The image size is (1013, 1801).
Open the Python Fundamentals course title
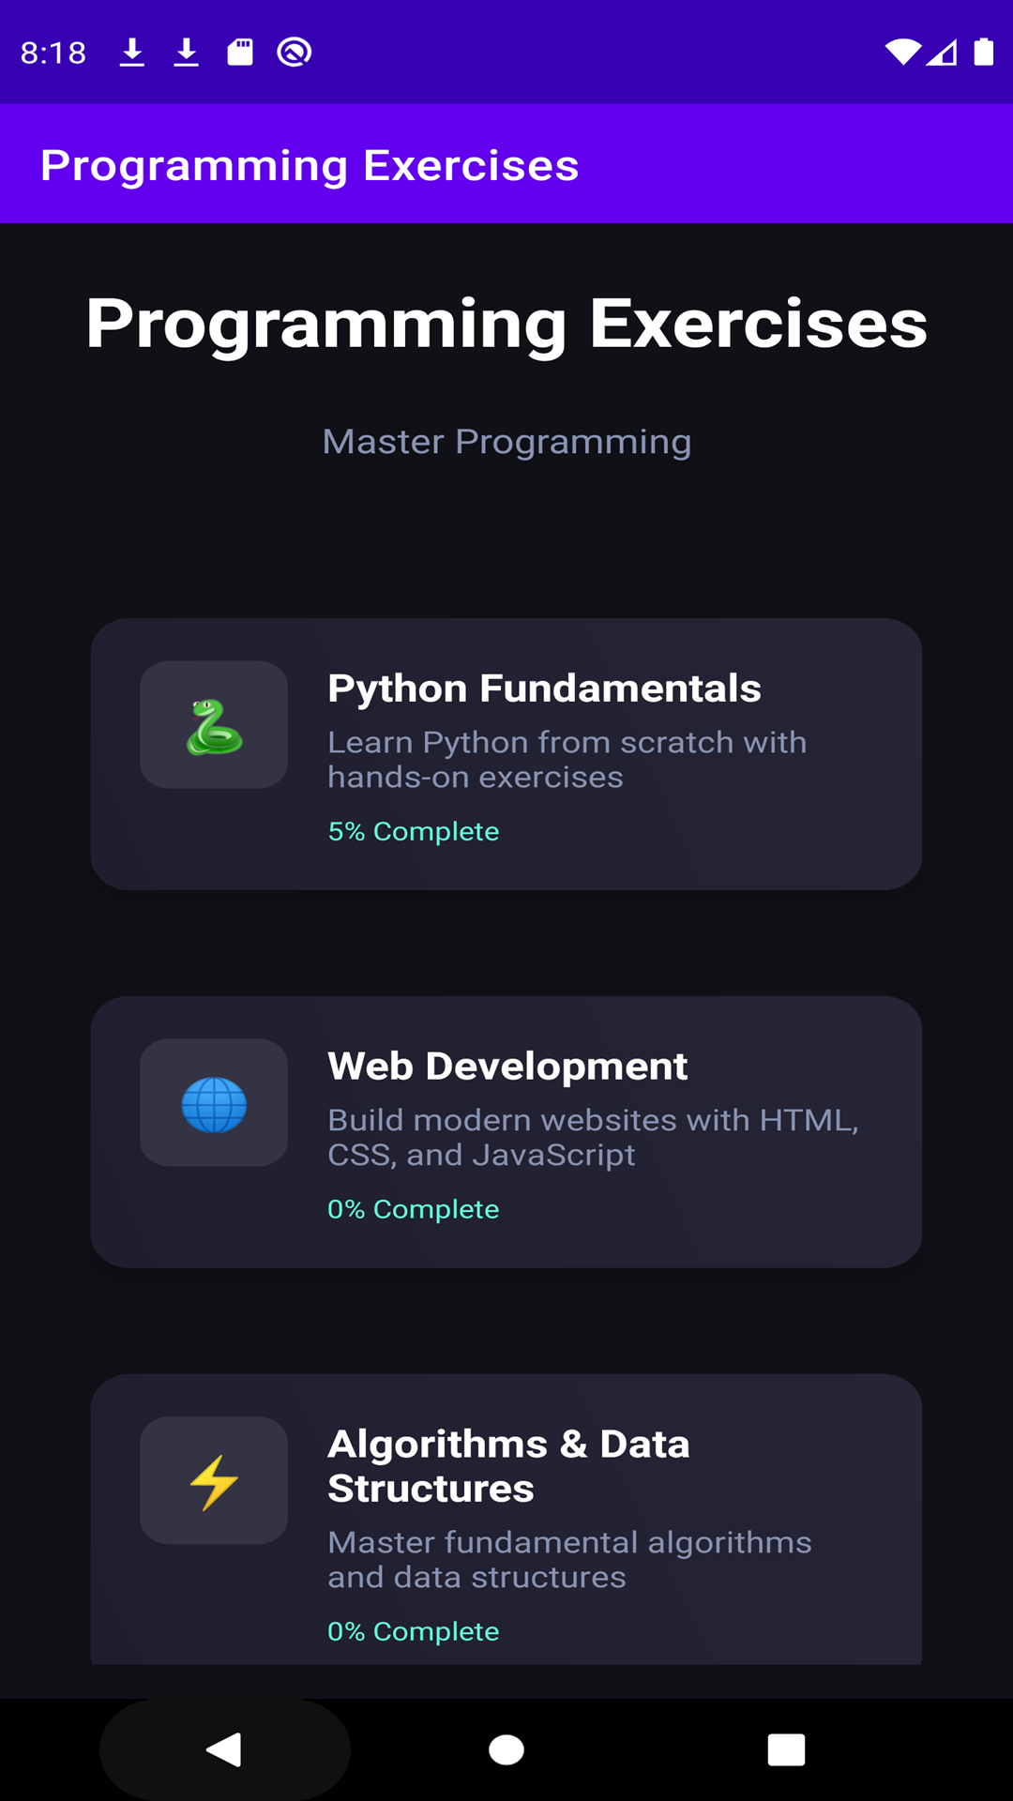544,689
